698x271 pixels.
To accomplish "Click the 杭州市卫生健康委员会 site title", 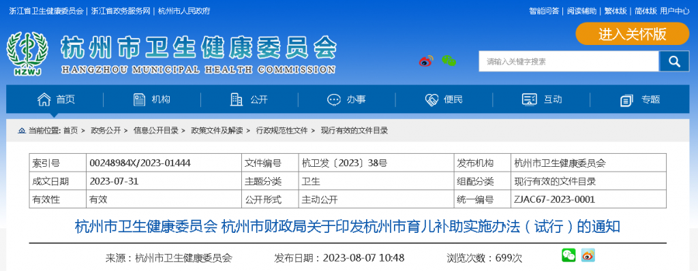I will [198, 47].
